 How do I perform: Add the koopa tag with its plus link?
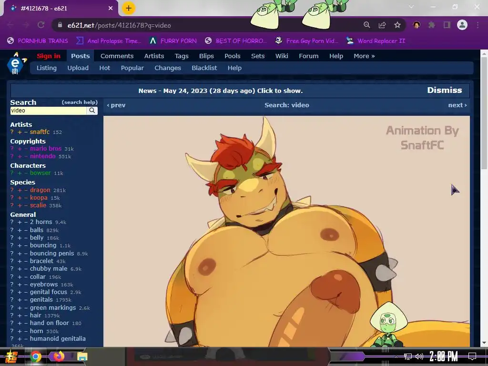point(20,198)
